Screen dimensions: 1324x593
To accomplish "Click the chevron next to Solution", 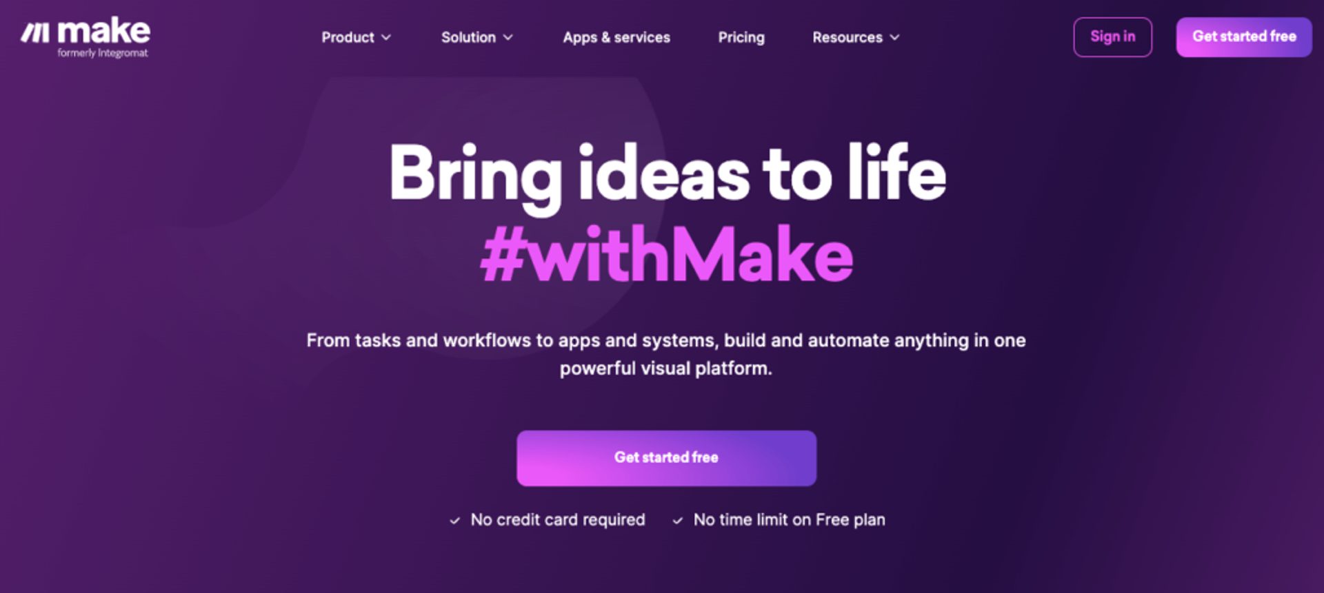I will 508,37.
